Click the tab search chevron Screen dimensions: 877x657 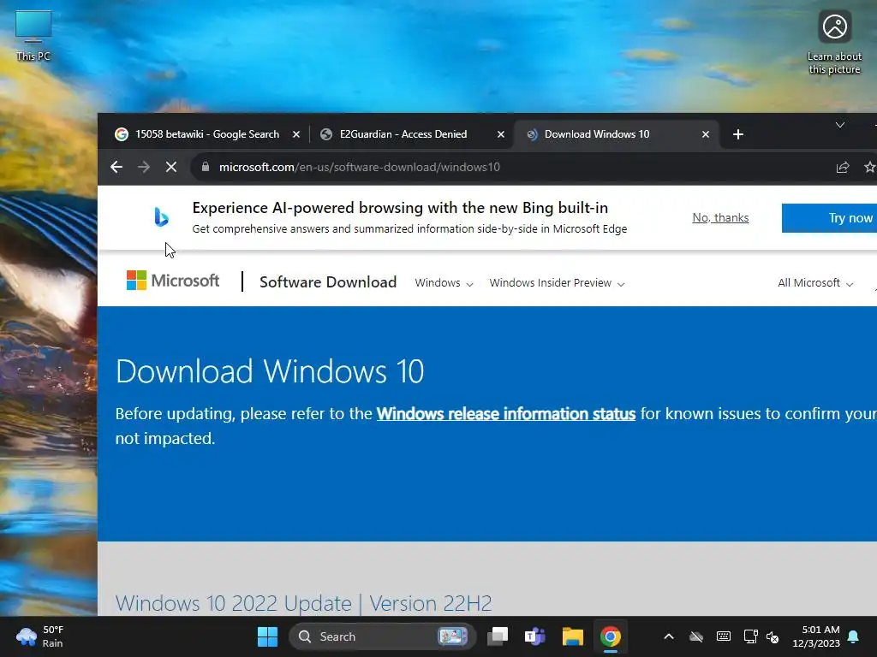click(839, 125)
